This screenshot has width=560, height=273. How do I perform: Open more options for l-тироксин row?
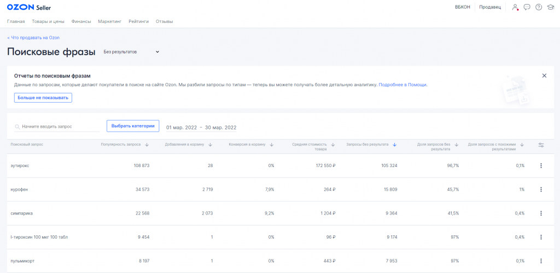541,237
